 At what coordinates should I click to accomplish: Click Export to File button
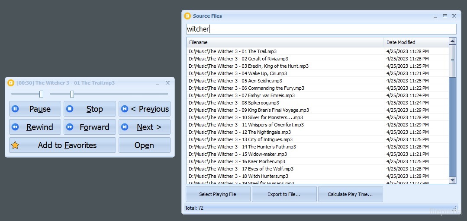click(x=284, y=194)
